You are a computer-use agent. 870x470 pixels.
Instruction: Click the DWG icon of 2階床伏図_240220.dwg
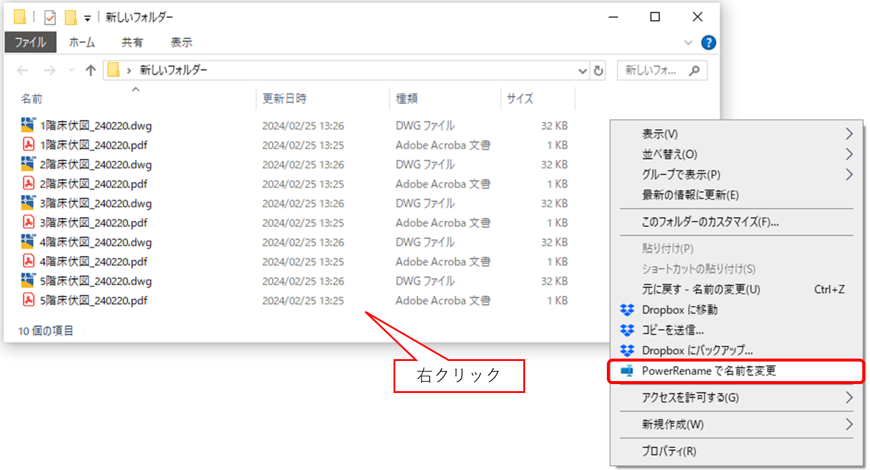click(x=28, y=164)
